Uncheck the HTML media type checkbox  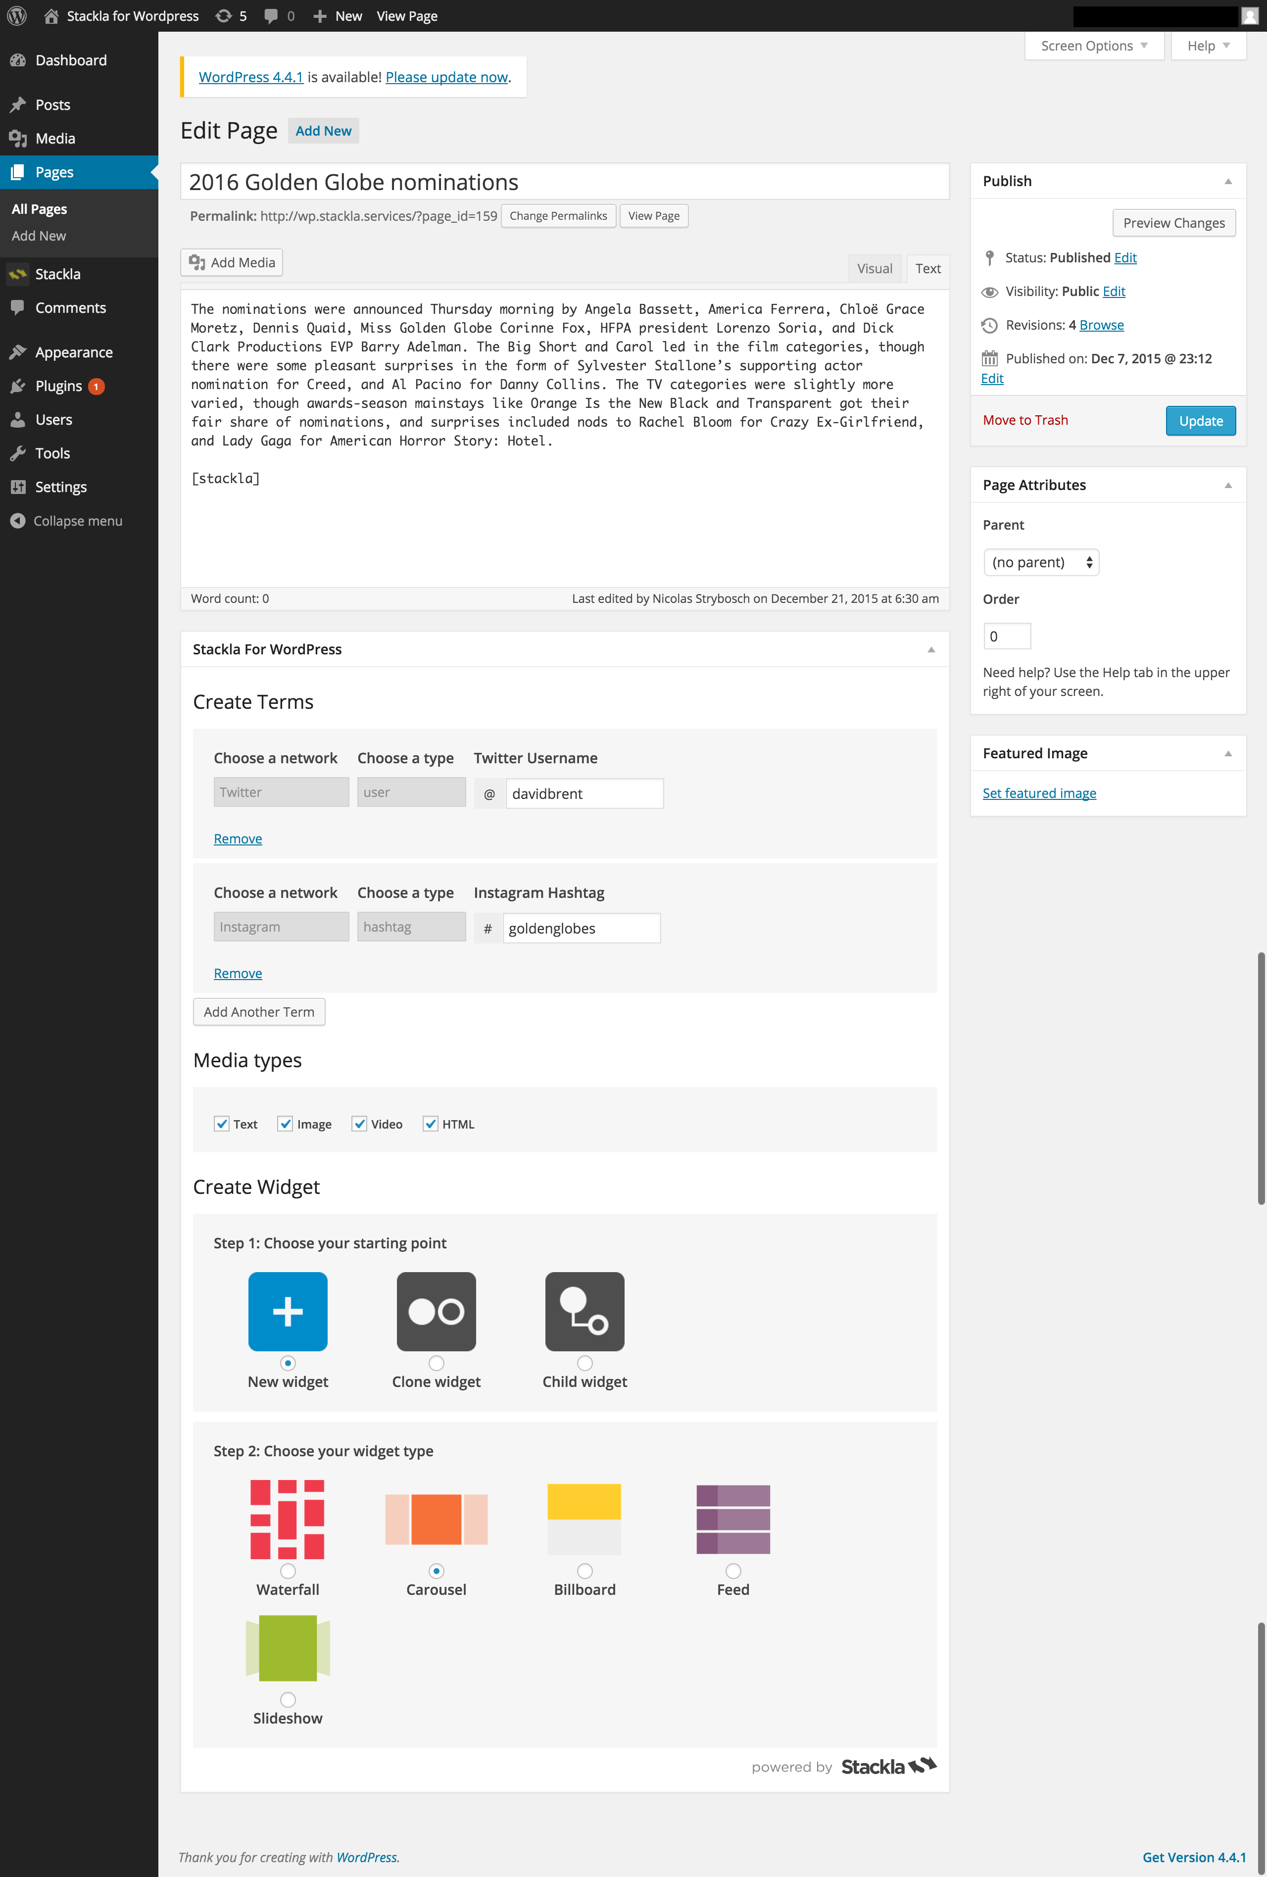[x=431, y=1124]
